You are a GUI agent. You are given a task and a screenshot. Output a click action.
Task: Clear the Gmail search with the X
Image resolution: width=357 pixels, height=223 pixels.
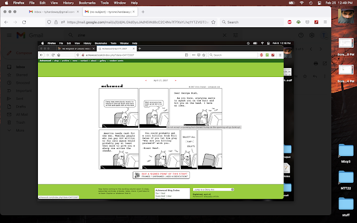pyautogui.click(x=224, y=35)
